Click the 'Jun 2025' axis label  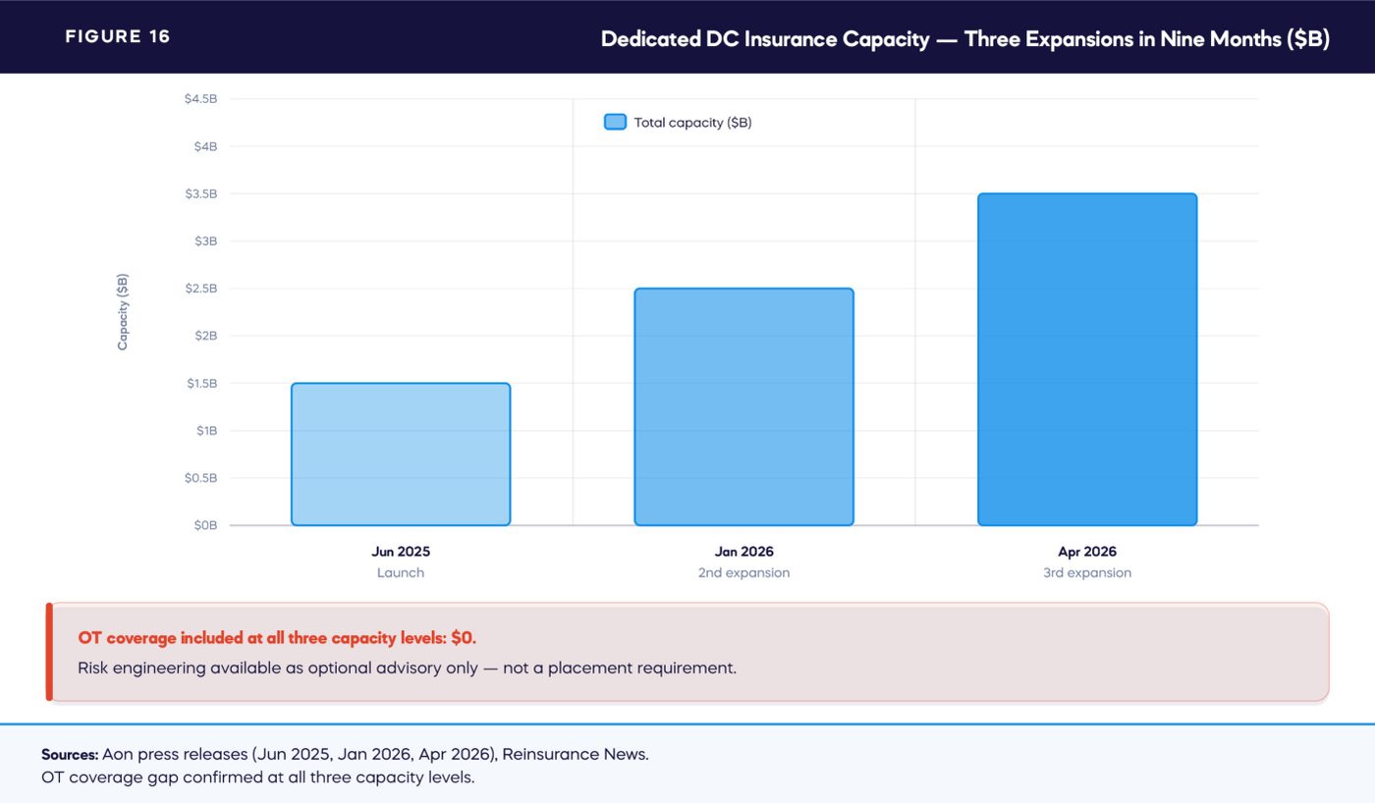coord(401,552)
